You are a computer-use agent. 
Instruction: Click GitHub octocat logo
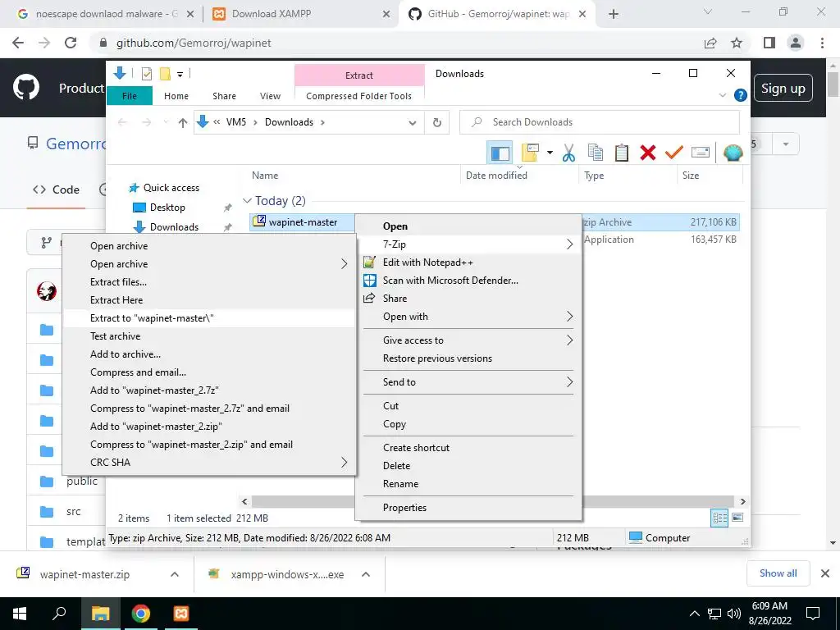[x=26, y=88]
